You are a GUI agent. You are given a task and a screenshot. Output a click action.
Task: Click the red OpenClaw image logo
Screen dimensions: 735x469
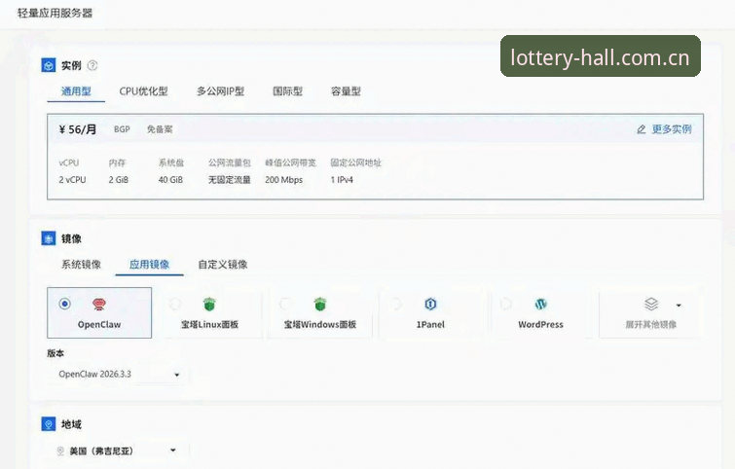[99, 305]
